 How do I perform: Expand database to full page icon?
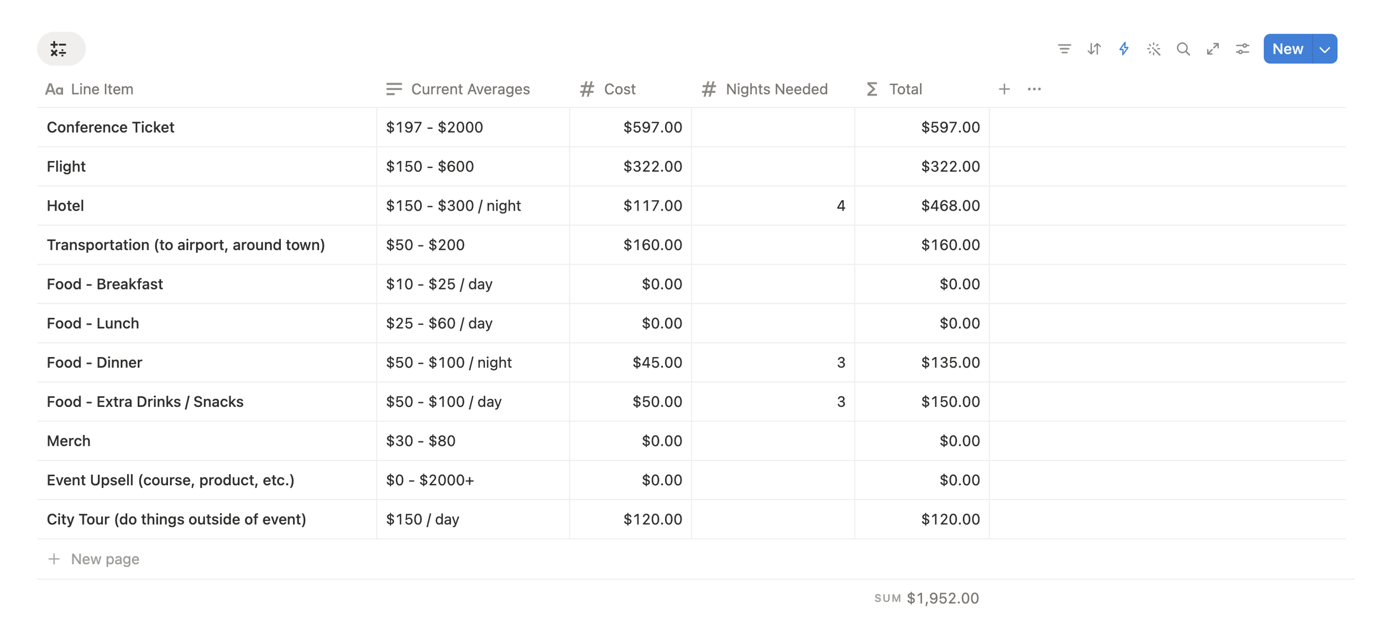pos(1213,49)
